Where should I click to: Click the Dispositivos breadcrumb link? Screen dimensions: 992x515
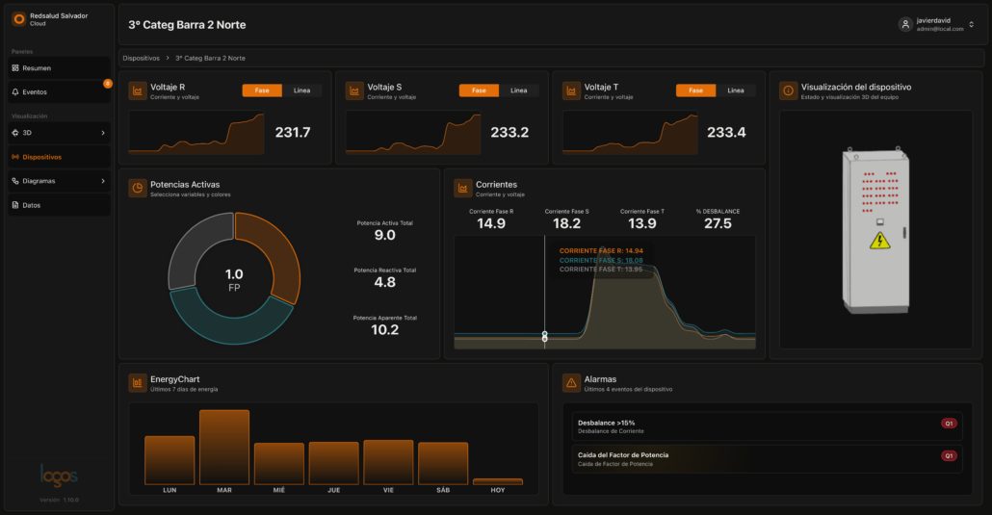click(x=142, y=59)
